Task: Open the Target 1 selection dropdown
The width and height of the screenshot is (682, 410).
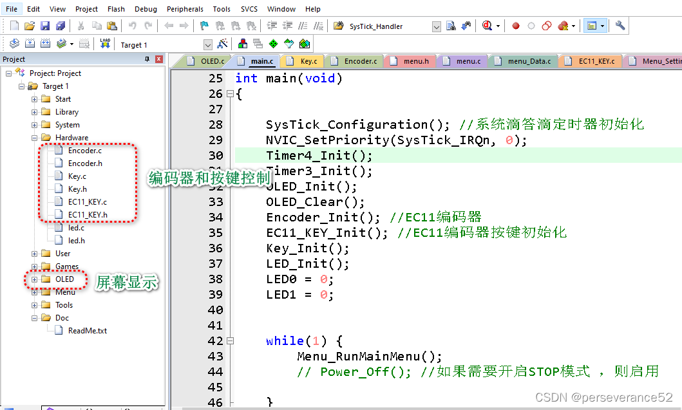Action: pyautogui.click(x=207, y=44)
